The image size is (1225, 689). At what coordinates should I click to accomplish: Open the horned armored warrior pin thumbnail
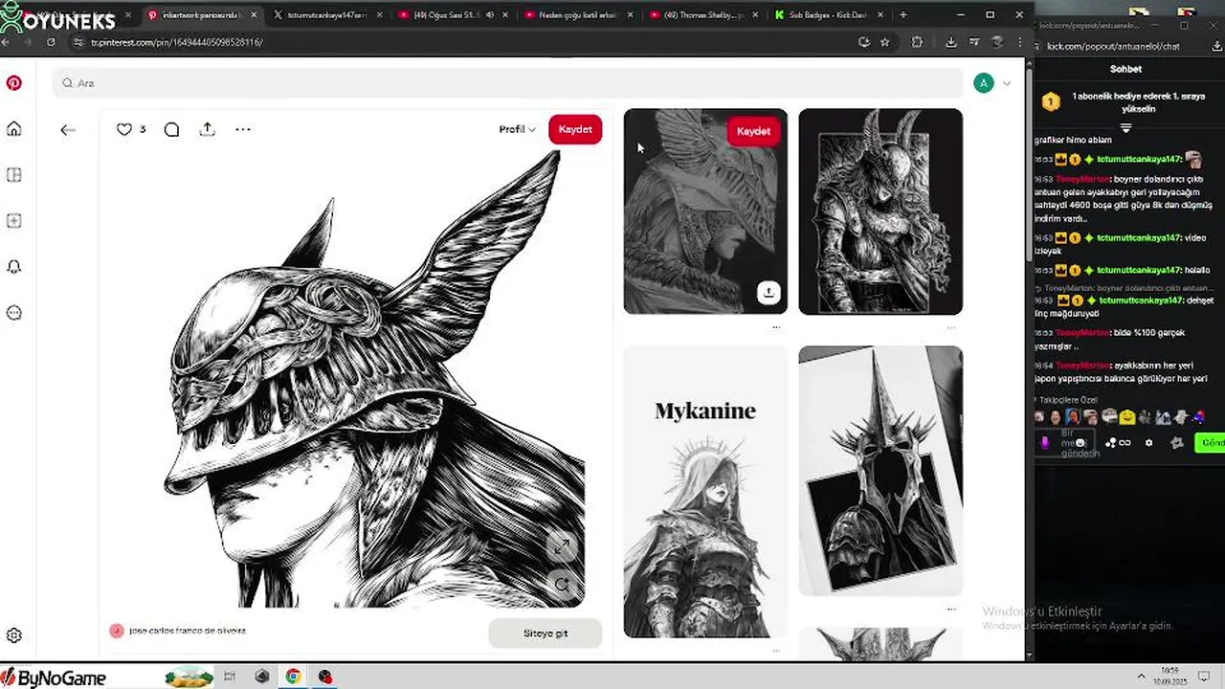880,211
